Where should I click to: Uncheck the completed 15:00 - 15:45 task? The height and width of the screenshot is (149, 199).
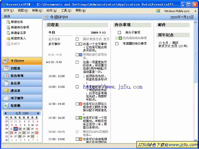(x=77, y=132)
